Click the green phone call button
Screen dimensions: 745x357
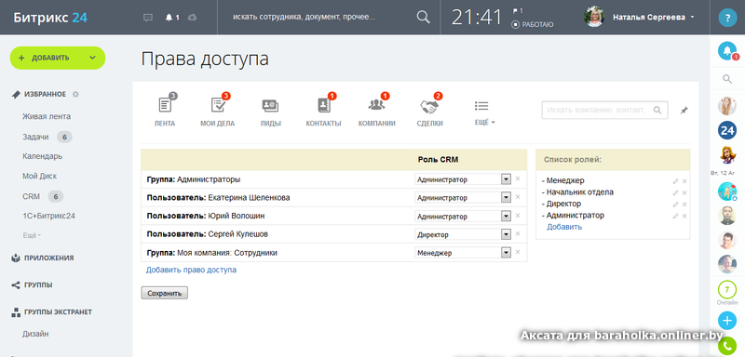[727, 346]
